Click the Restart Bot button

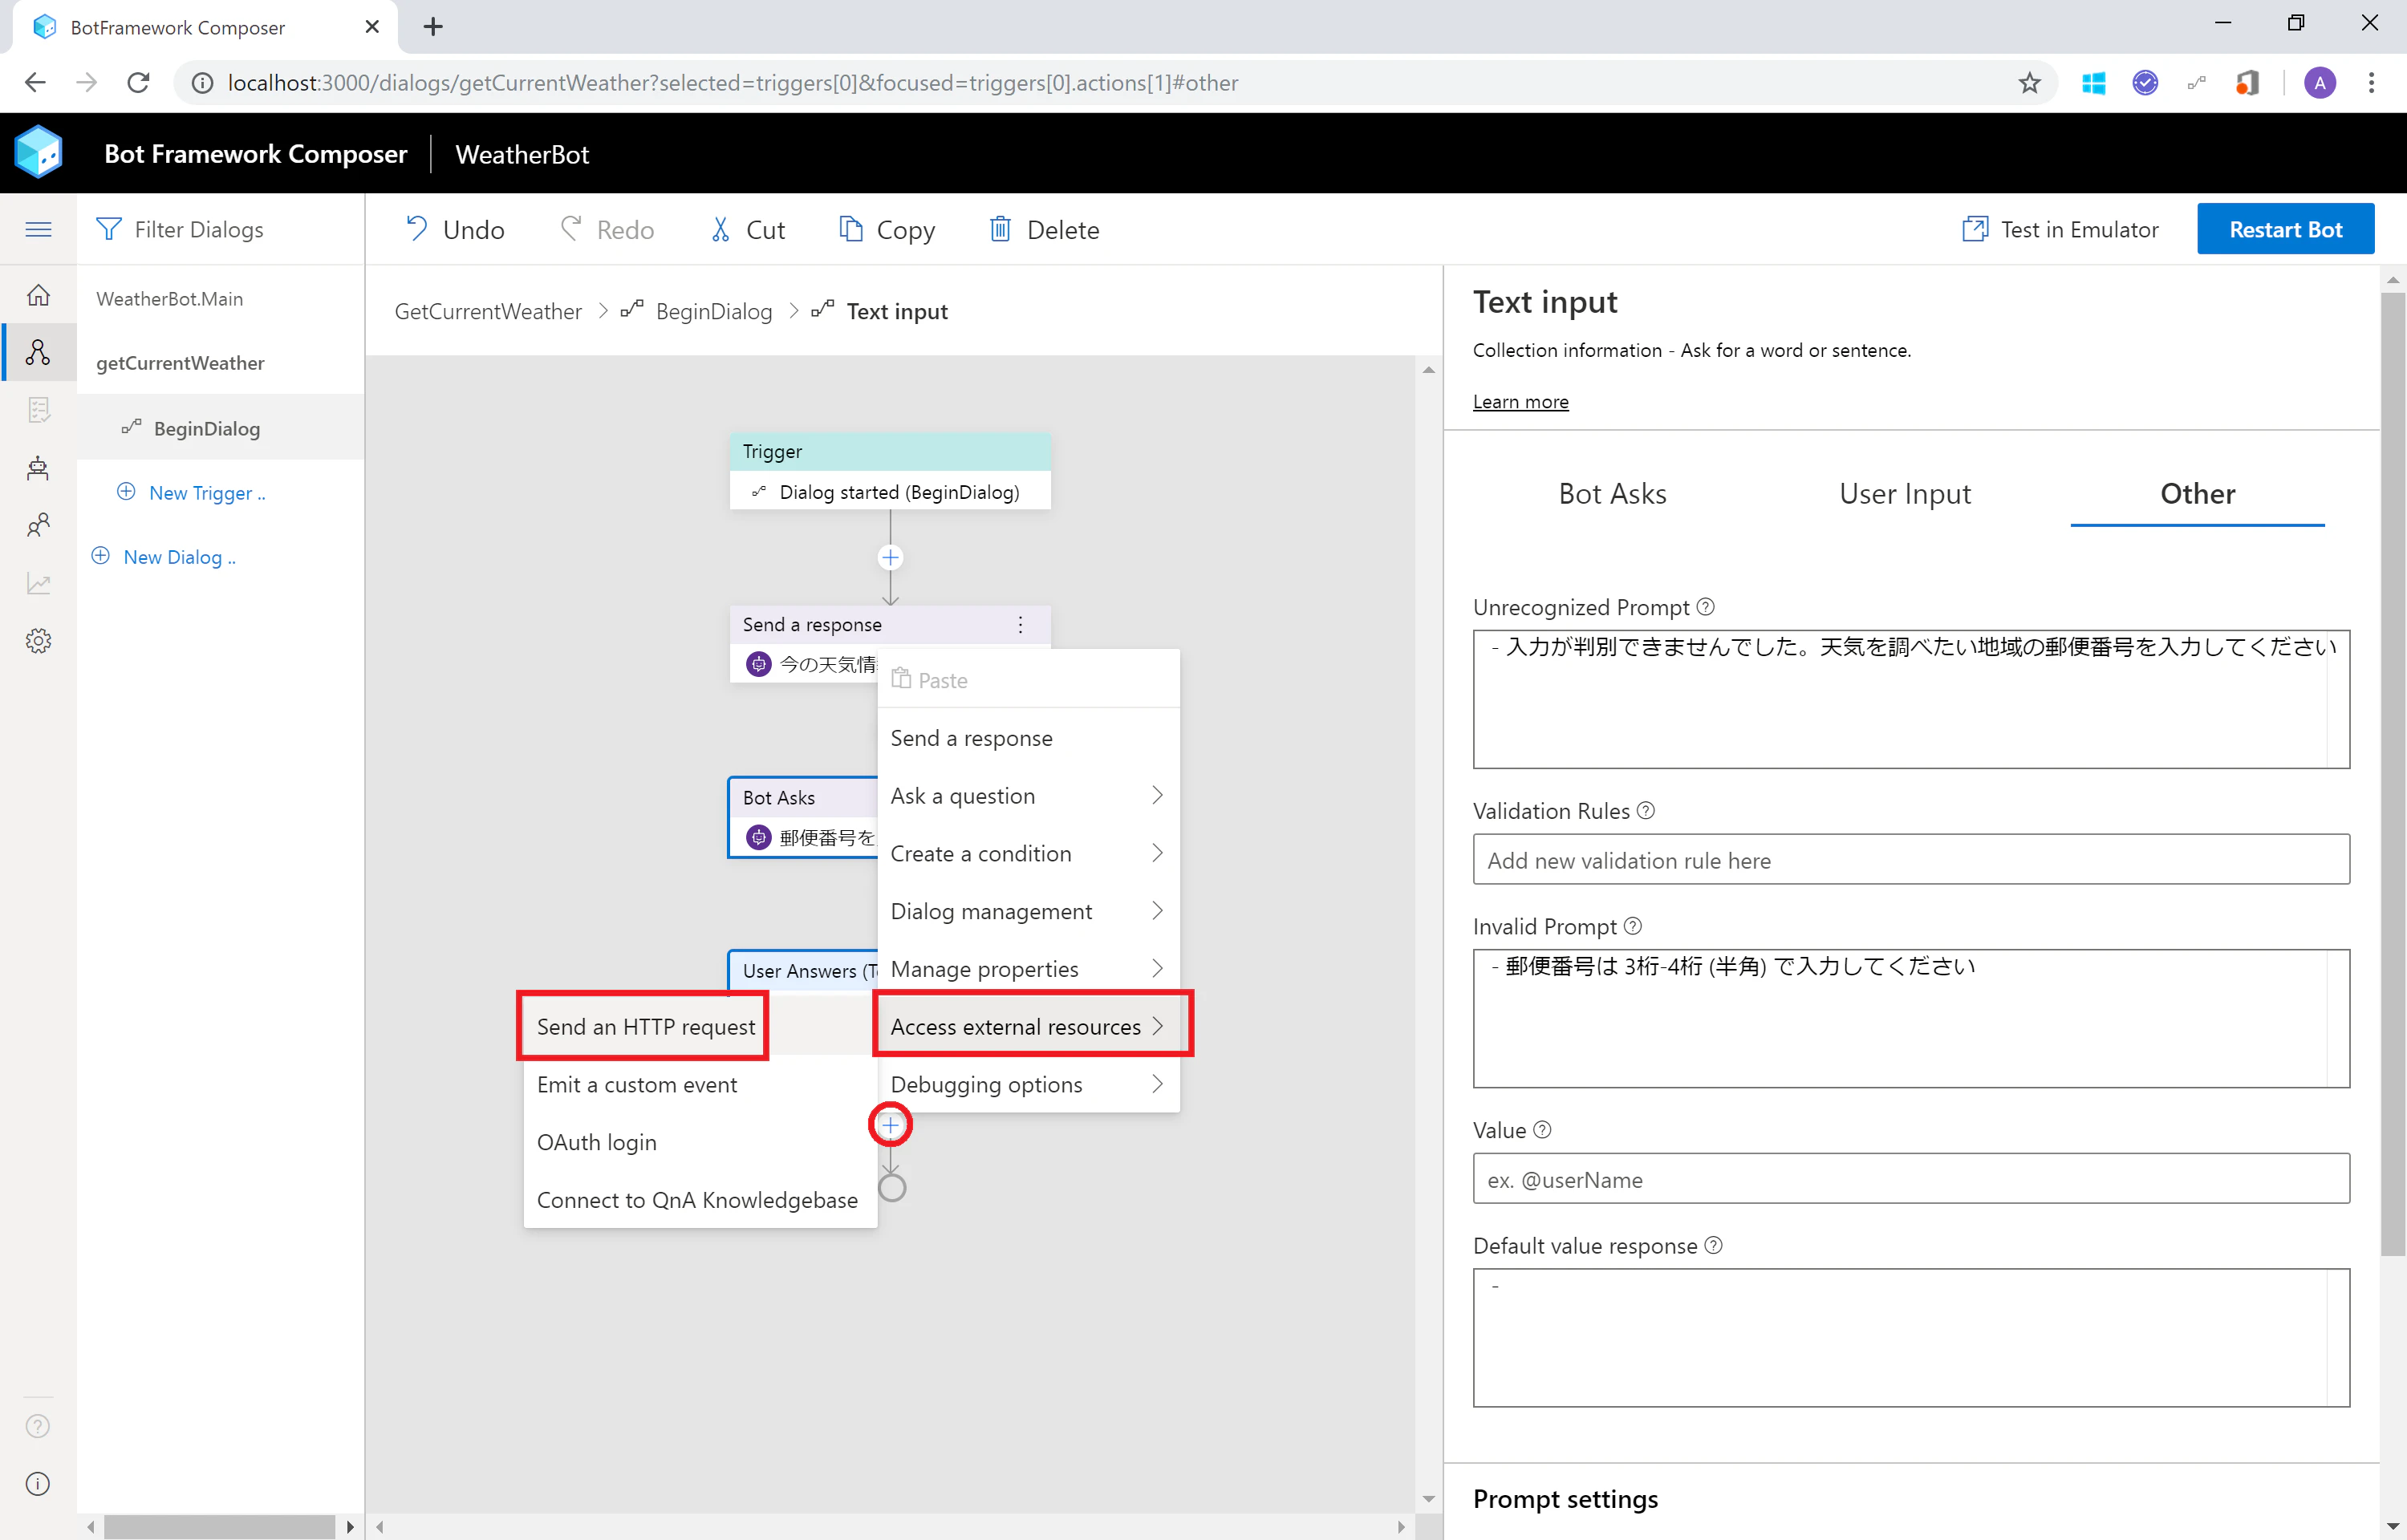coord(2285,230)
